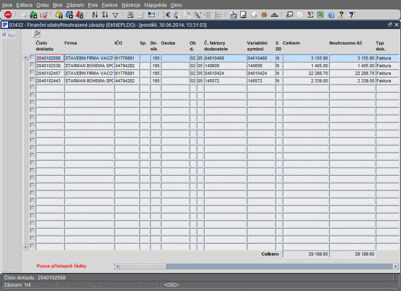Click the scissors cut icon

[x=166, y=15]
